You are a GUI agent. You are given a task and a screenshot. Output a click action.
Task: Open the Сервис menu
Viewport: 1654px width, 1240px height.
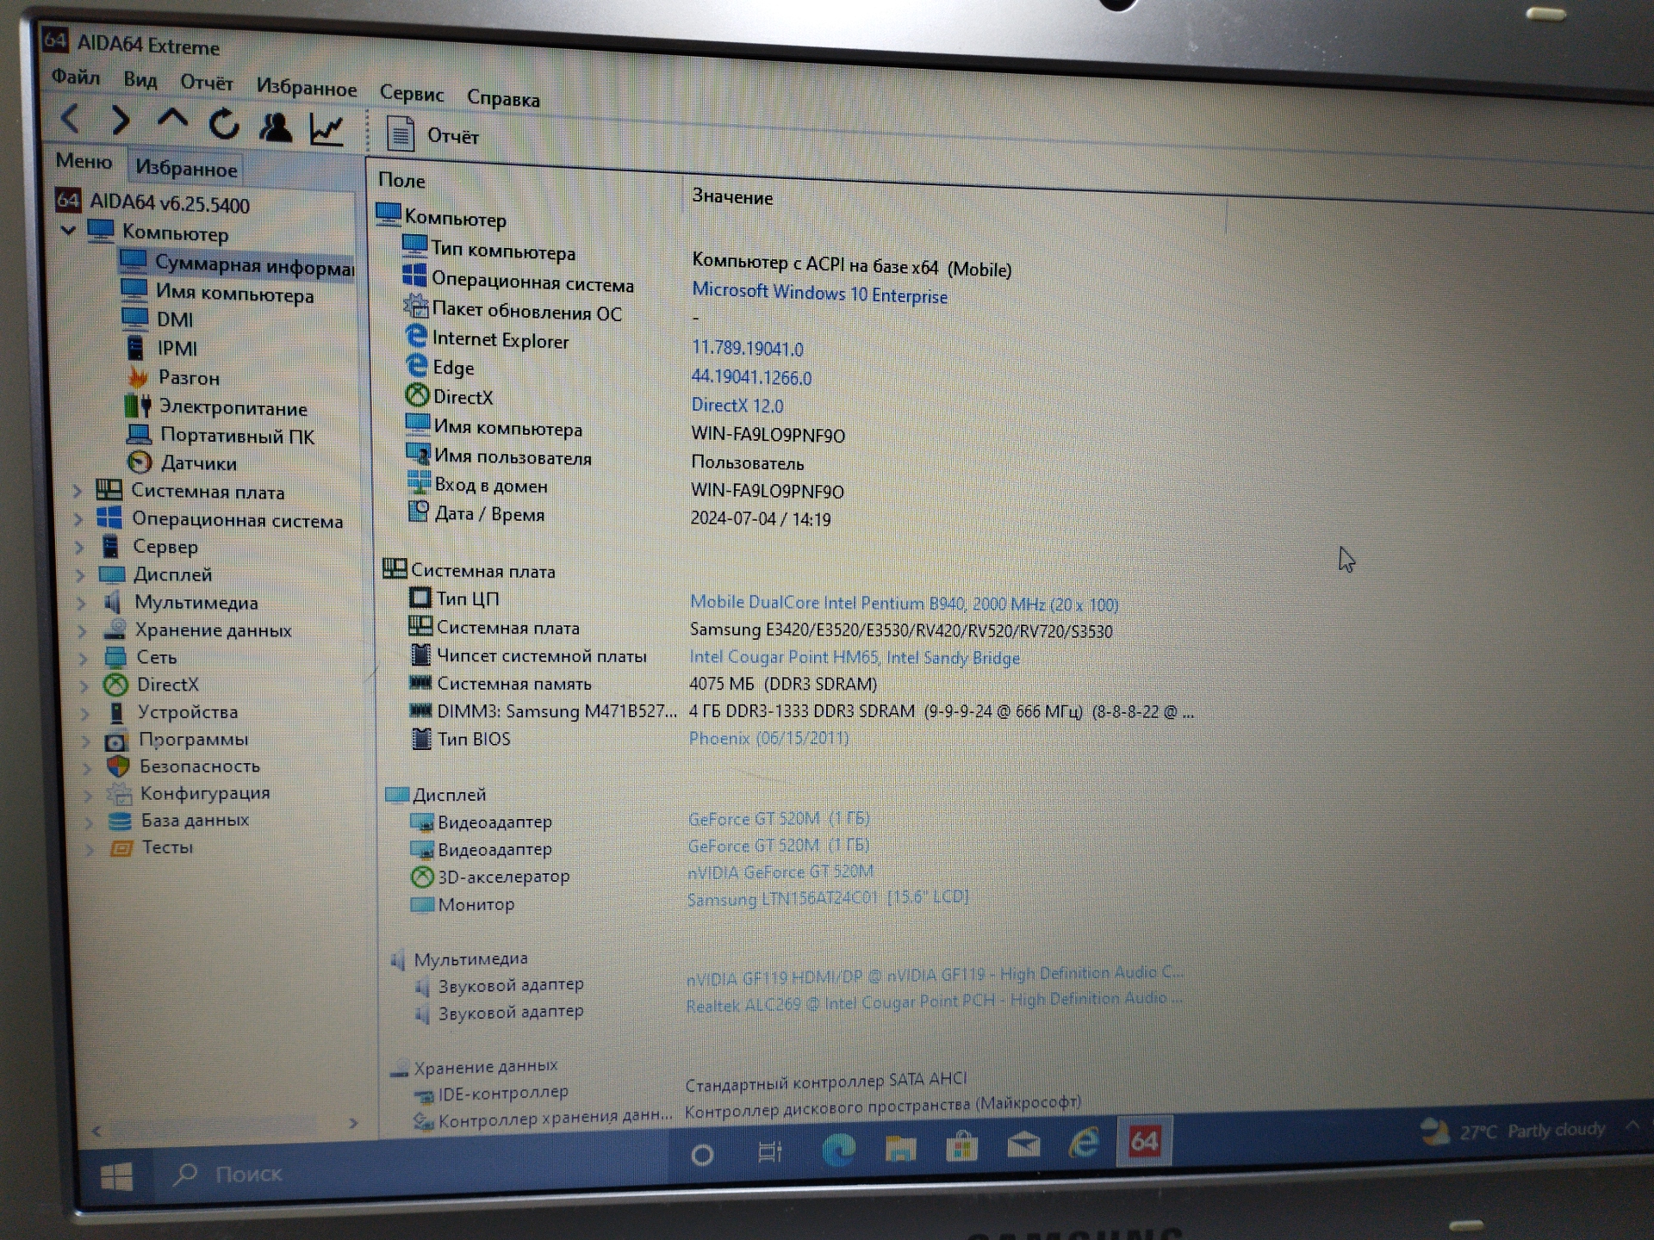[412, 94]
